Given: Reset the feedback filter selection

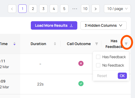Looking at the screenshot, I should tap(102, 76).
